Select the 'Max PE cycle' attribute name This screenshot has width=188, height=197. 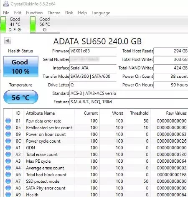[x=38, y=161]
